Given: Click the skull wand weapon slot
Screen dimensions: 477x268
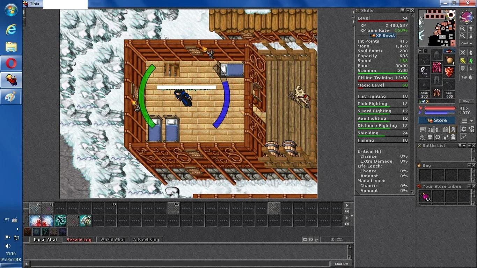Looking at the screenshot, I should 424,72.
